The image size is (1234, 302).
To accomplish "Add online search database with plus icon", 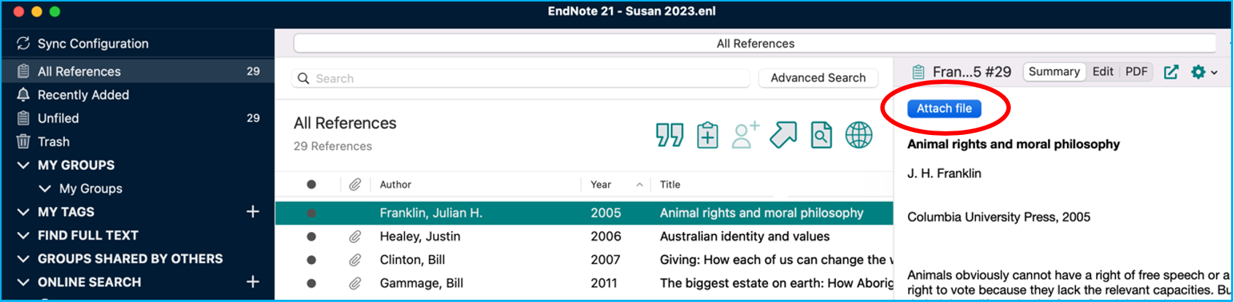I will point(253,282).
